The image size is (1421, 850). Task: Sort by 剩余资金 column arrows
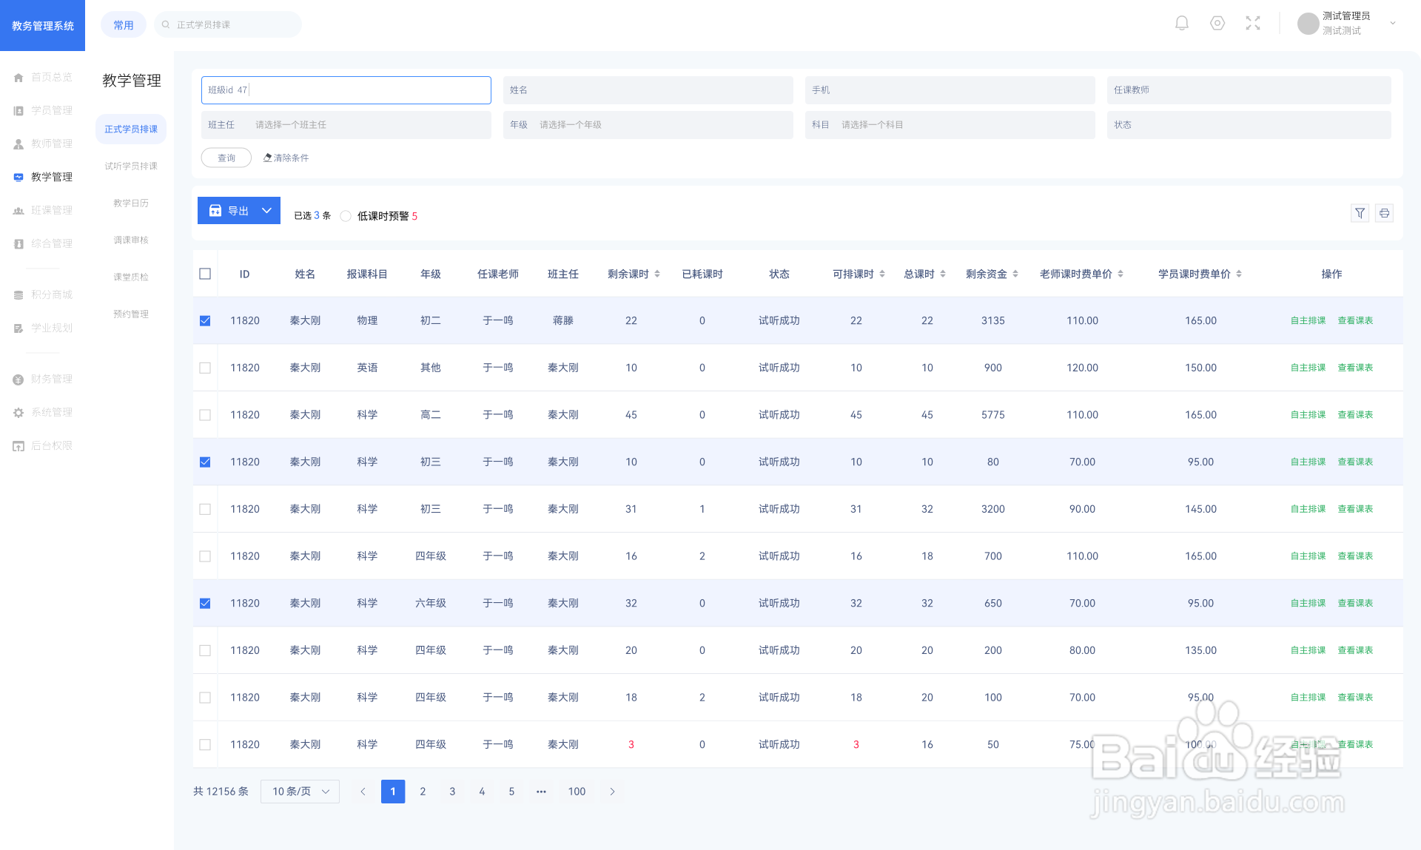coord(1015,274)
